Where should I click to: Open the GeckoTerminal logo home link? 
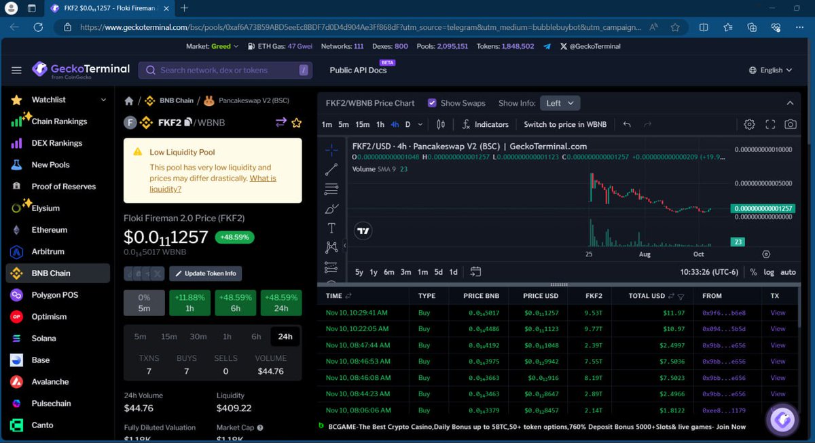point(81,70)
